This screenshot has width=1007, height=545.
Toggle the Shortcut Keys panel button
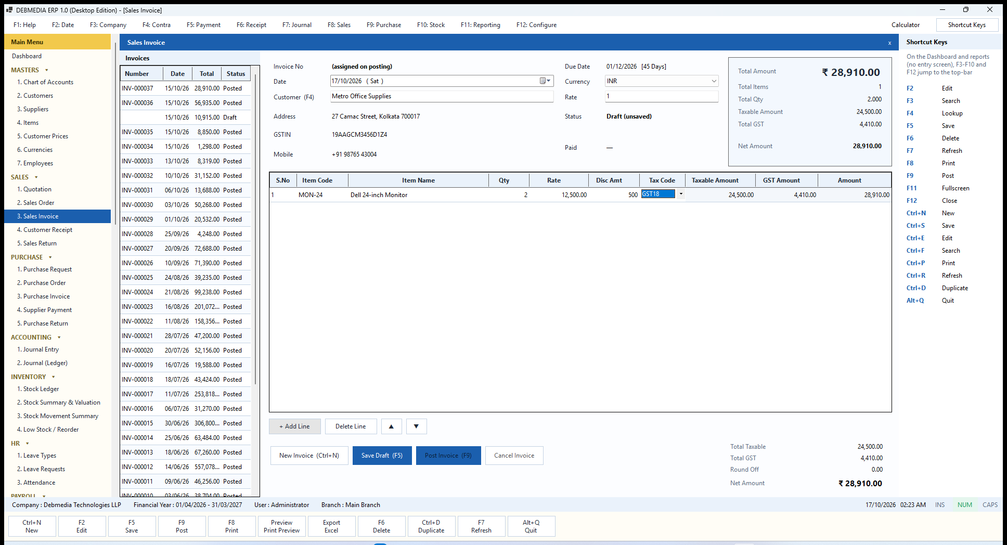tap(967, 25)
